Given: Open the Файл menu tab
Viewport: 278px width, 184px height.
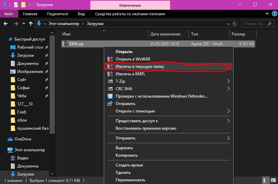Looking at the screenshot, I should (9, 14).
